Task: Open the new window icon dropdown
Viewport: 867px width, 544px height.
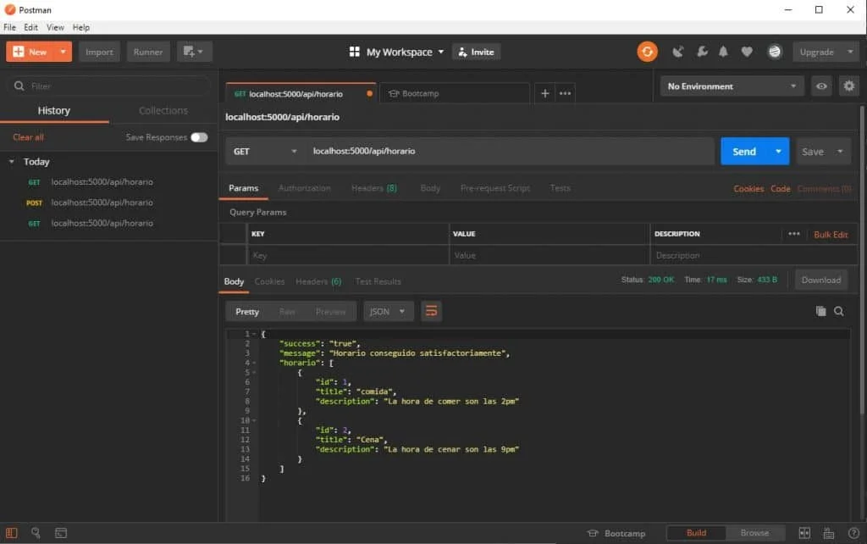Action: pos(194,52)
